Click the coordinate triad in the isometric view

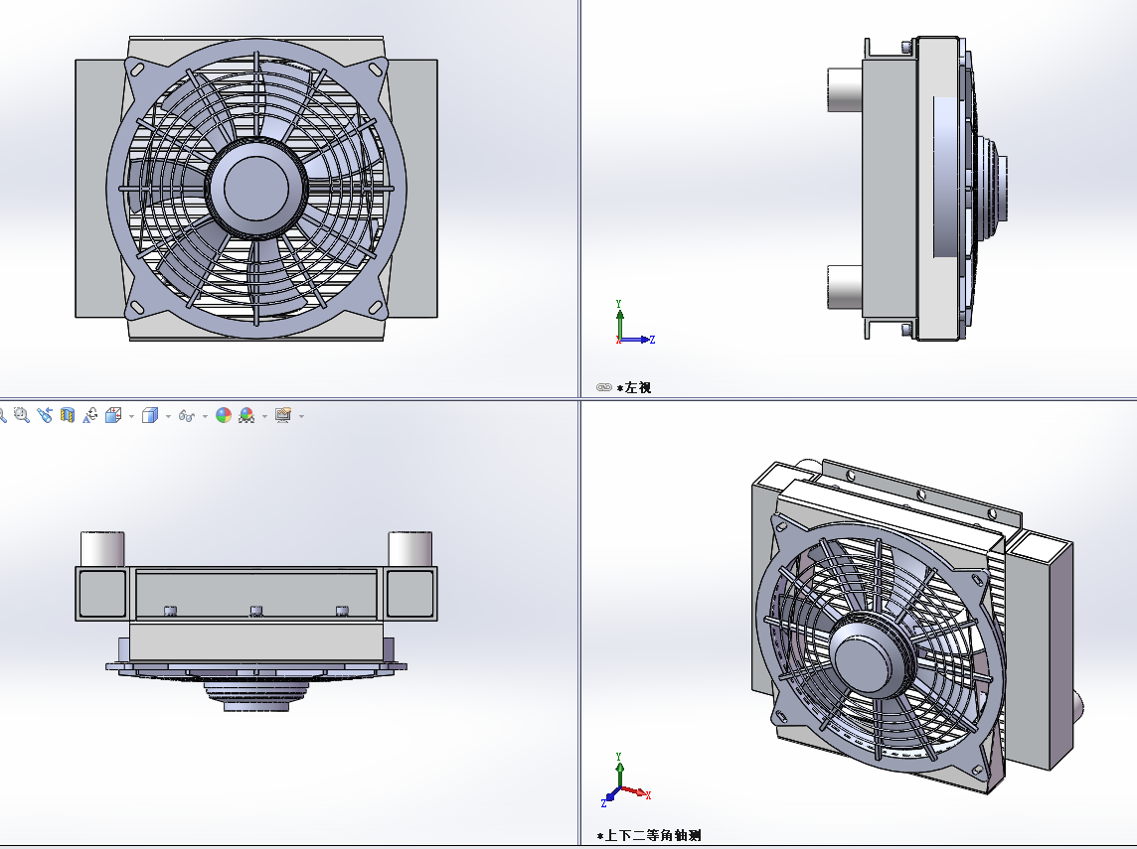click(x=626, y=780)
